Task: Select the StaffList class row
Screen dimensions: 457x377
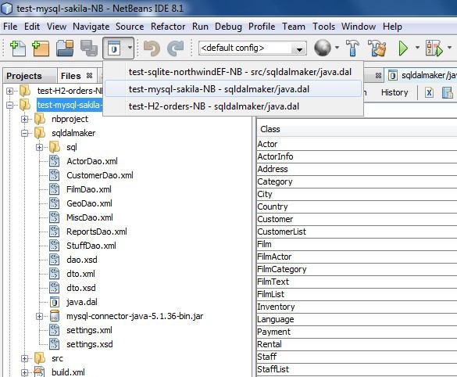Action: 357,369
